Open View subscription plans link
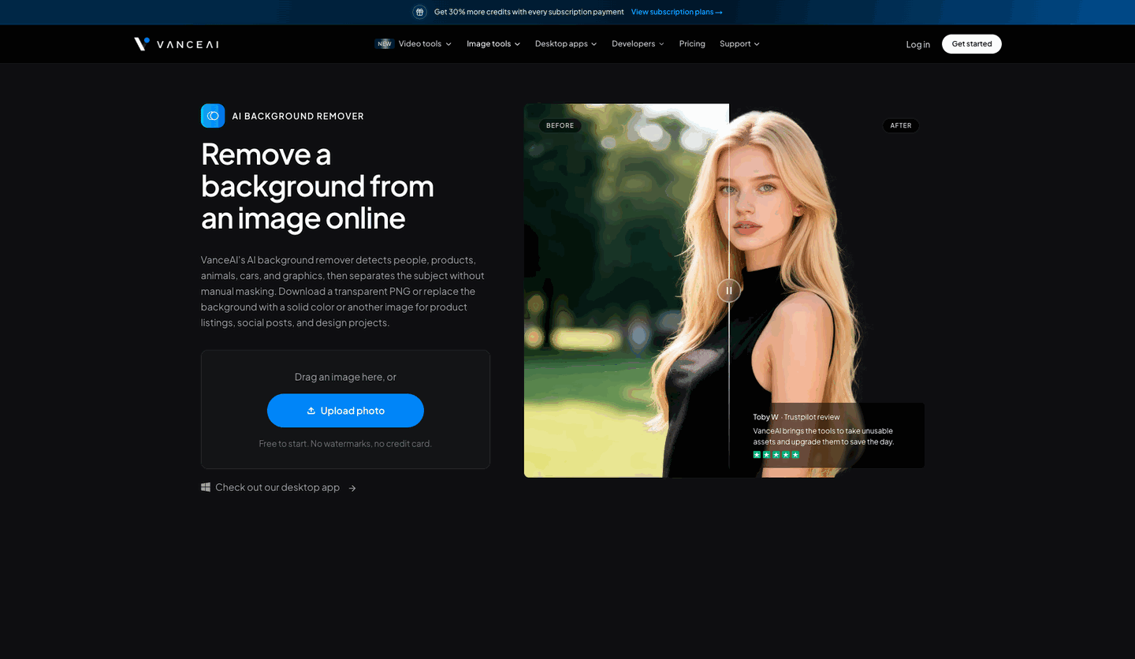Screen dimensions: 1135x659 pos(677,12)
